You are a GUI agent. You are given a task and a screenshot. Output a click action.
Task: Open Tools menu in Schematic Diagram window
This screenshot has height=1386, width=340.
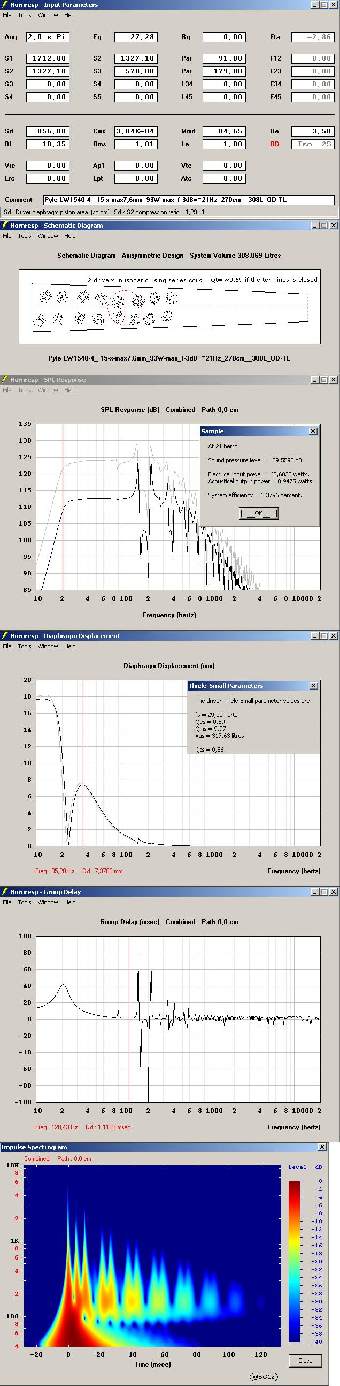pyautogui.click(x=25, y=236)
